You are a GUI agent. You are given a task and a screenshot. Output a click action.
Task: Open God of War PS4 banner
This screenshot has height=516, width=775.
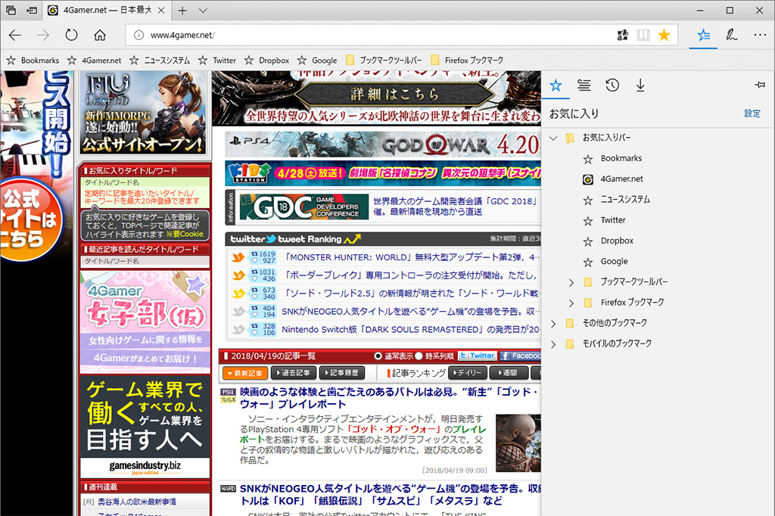[x=383, y=145]
